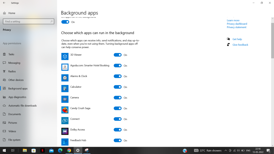Disable the main background apps toggle
The image size is (274, 154).
click(65, 22)
